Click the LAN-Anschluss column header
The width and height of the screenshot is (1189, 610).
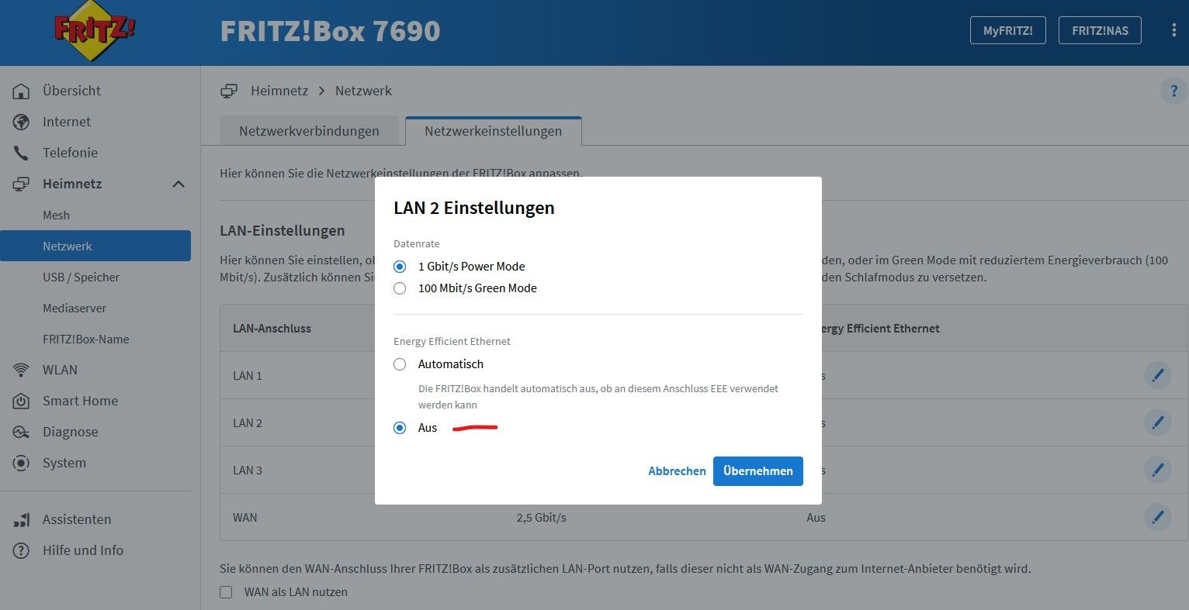[272, 329]
